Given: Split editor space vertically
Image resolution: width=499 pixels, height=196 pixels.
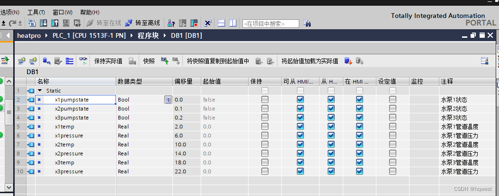Looking at the screenshot, I should (x=233, y=23).
